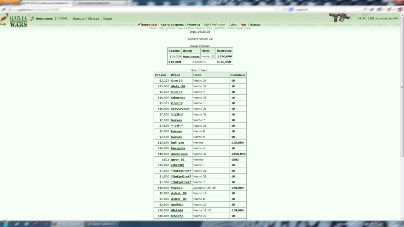Open the ДОМ submenu link

tap(248, 28)
